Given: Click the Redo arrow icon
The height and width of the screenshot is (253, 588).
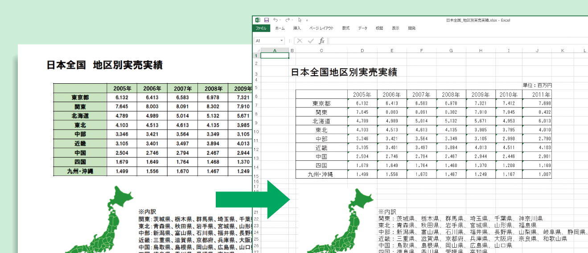Looking at the screenshot, I should (x=287, y=20).
